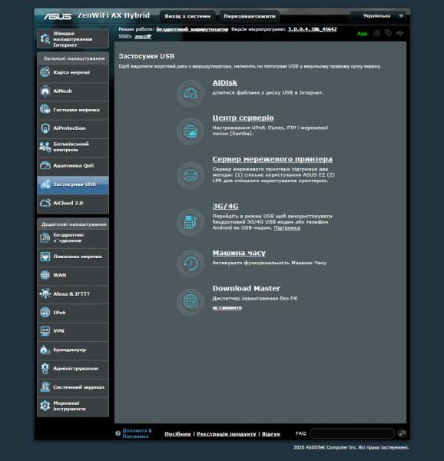444x461 pixels.
Task: Open the Реєстрація продукту footer link
Action: click(227, 434)
